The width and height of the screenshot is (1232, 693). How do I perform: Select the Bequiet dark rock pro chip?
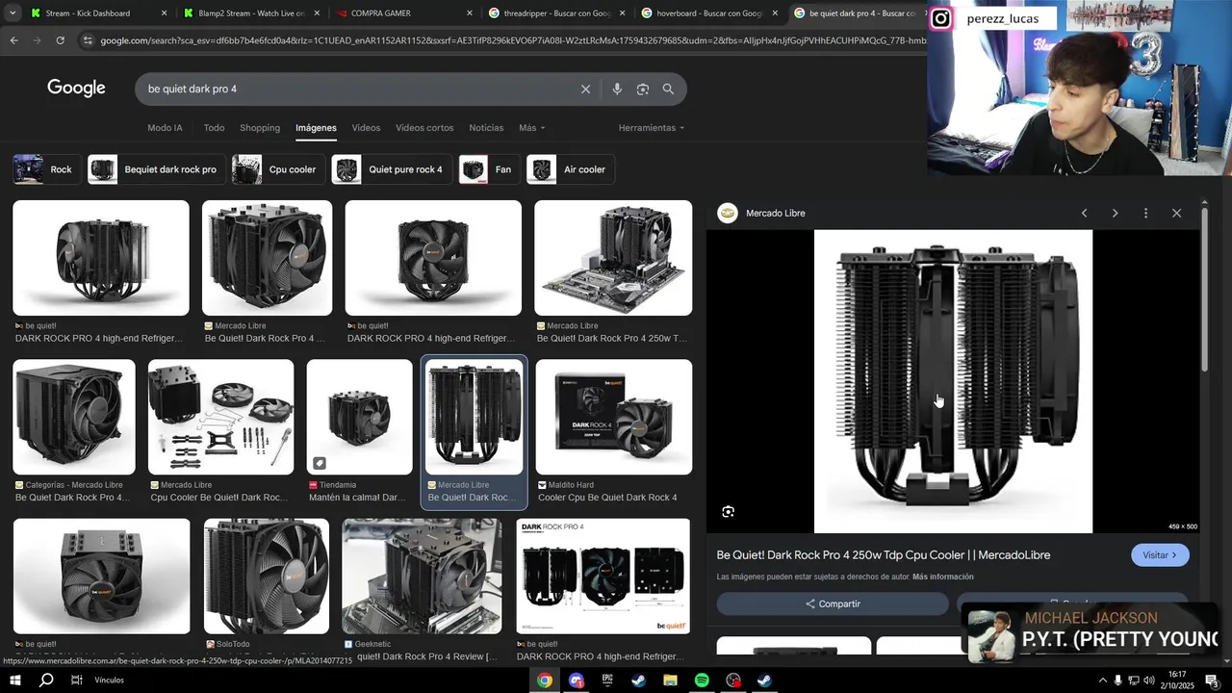[x=157, y=169]
